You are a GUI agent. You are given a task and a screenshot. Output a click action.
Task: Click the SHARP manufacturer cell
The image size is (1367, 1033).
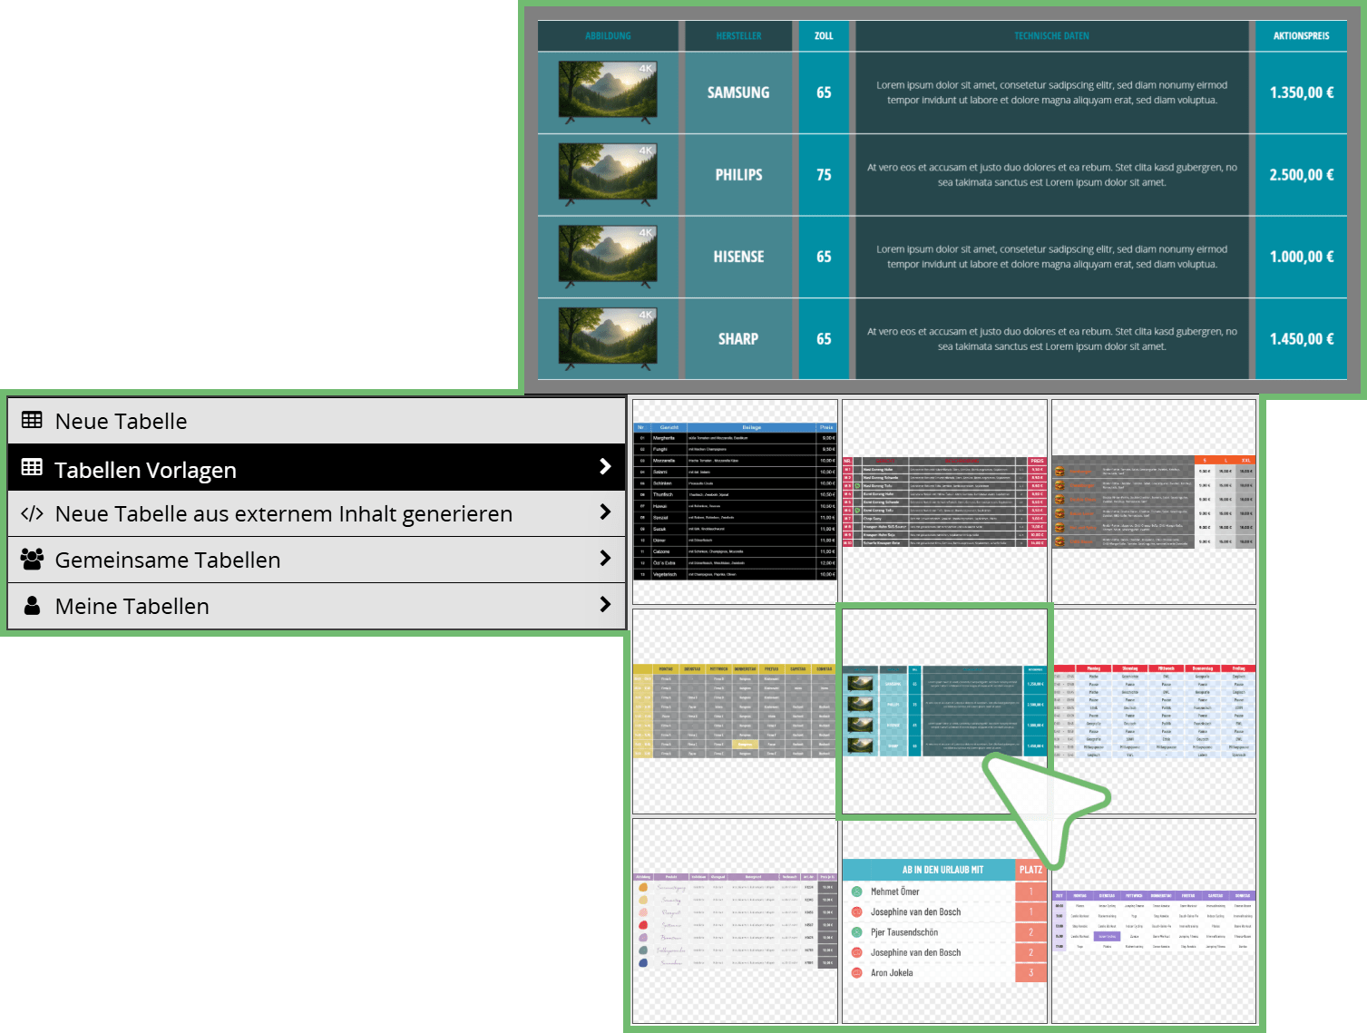738,339
